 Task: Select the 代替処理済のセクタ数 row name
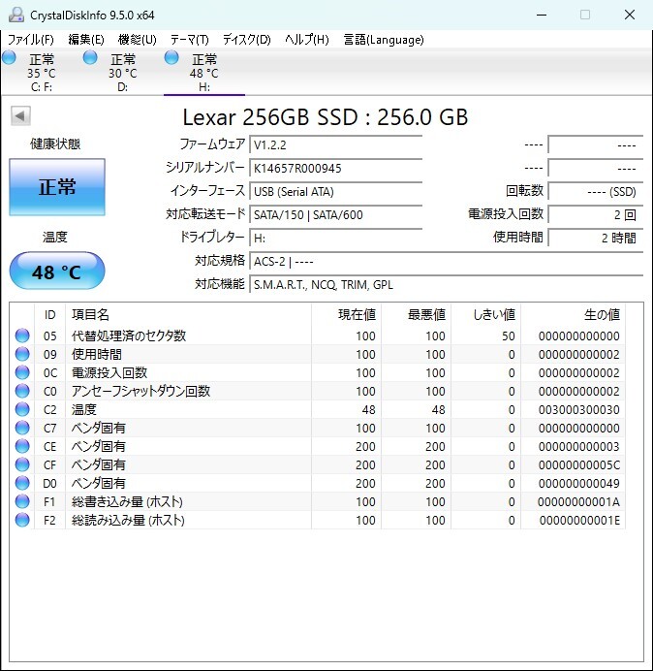click(129, 335)
